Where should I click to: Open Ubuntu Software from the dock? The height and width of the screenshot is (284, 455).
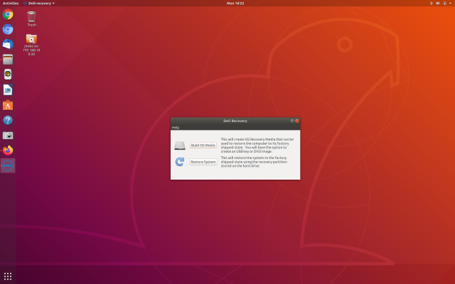(8, 105)
